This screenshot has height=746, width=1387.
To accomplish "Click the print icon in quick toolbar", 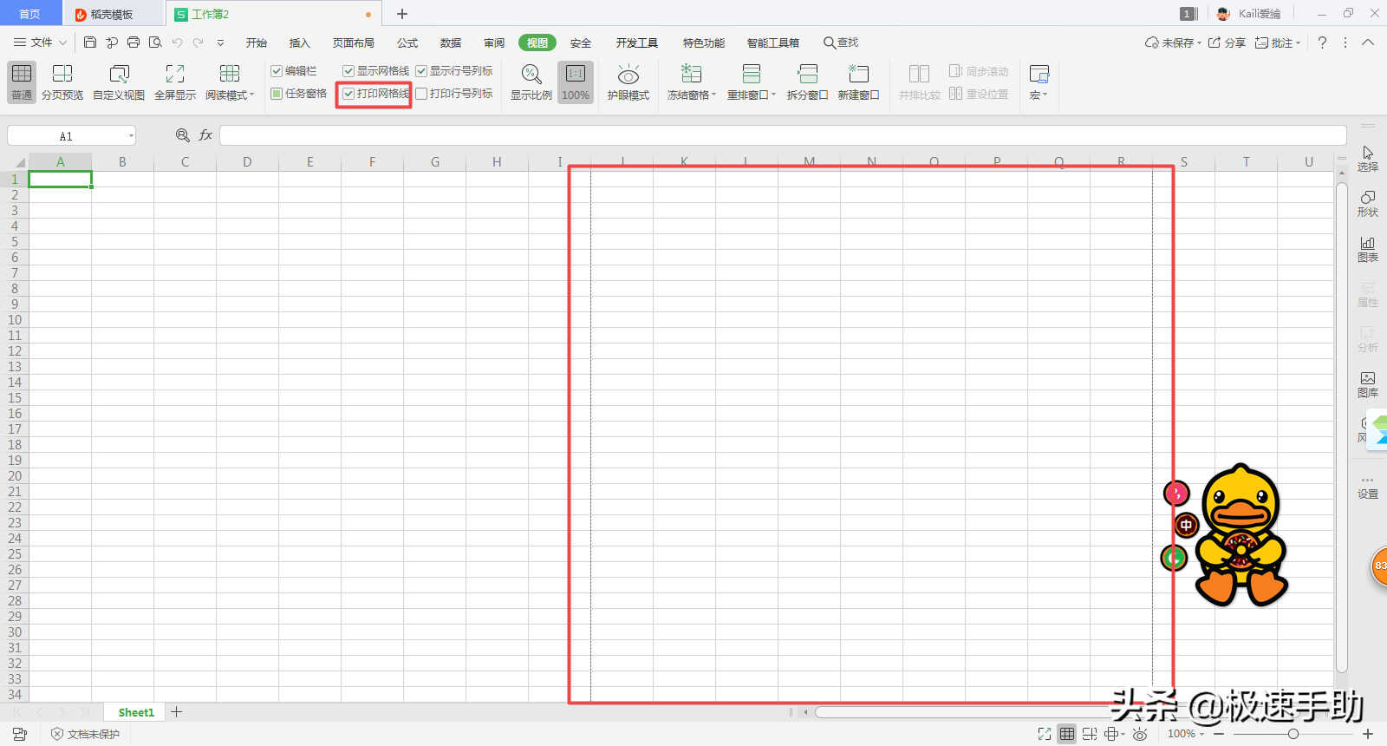I will pos(133,42).
